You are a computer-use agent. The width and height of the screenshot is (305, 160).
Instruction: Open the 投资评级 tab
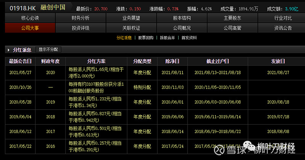point(80,28)
